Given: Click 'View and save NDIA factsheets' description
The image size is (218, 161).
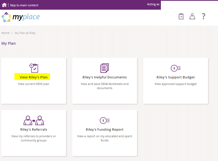Looking at the screenshot, I should [105, 86].
